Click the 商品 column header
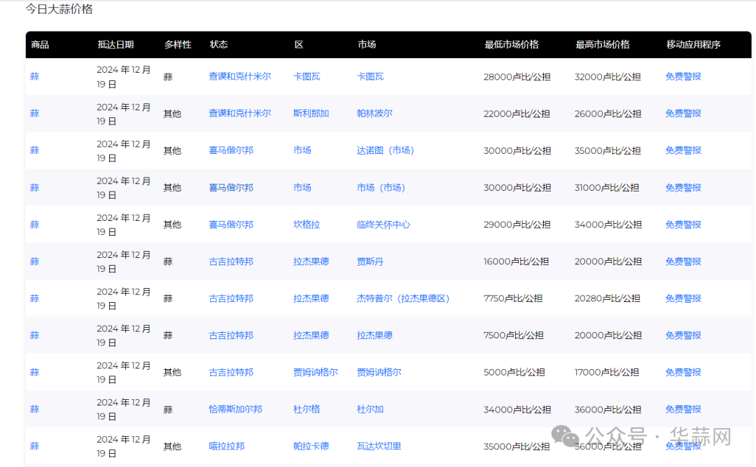The width and height of the screenshot is (756, 467). pos(40,45)
